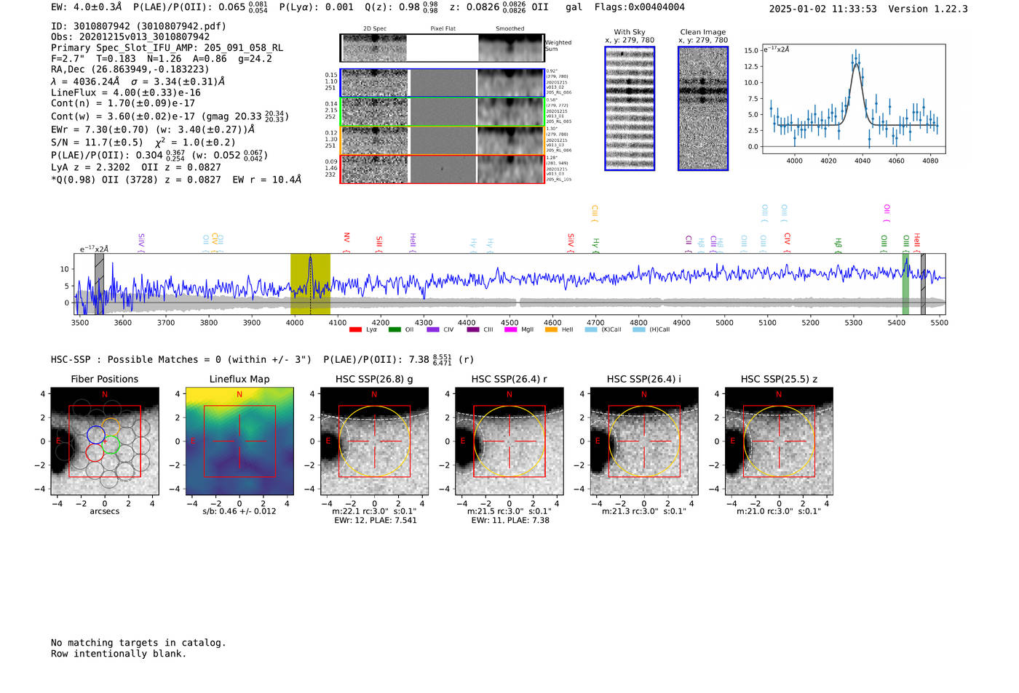Click the Smoothed column header
The image size is (1019, 693).
[510, 29]
